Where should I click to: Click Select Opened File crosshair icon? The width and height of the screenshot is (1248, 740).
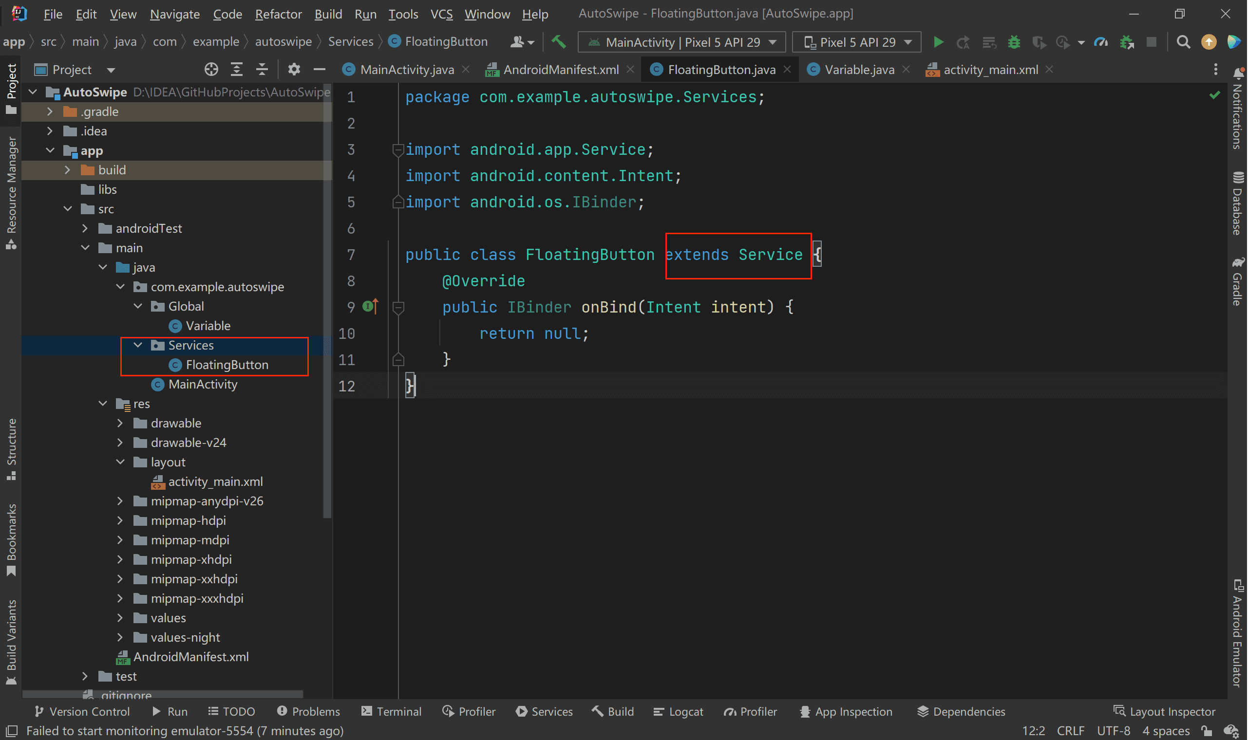[211, 70]
